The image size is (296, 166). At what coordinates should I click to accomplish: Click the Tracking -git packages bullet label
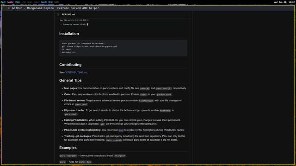tap(78, 136)
